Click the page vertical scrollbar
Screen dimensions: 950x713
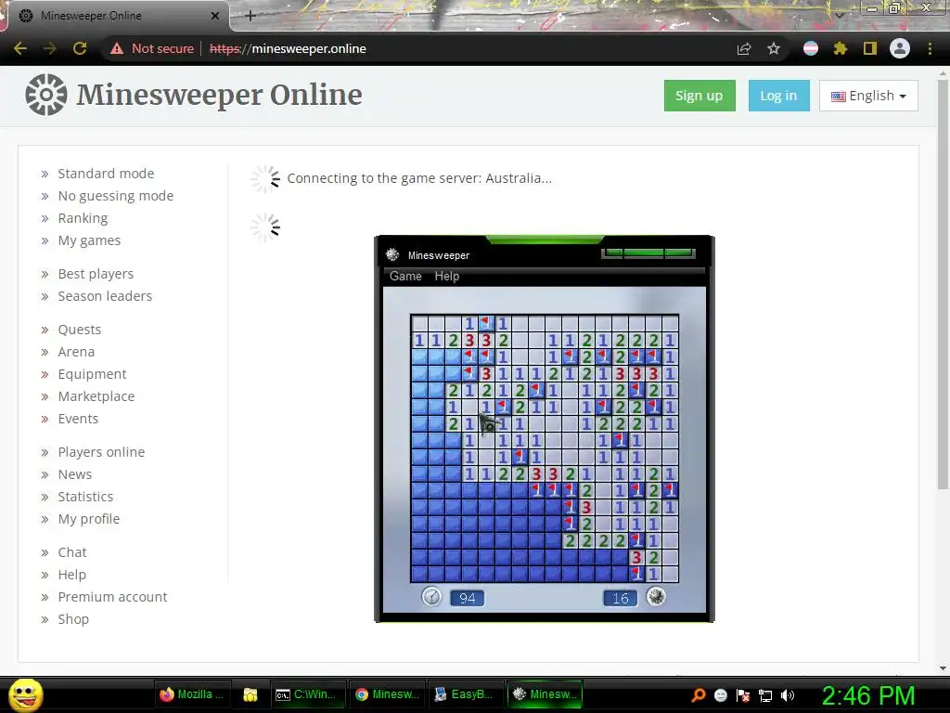[943, 283]
